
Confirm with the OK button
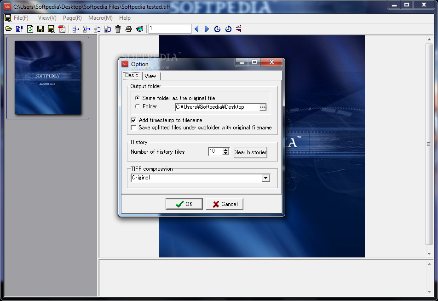click(184, 204)
